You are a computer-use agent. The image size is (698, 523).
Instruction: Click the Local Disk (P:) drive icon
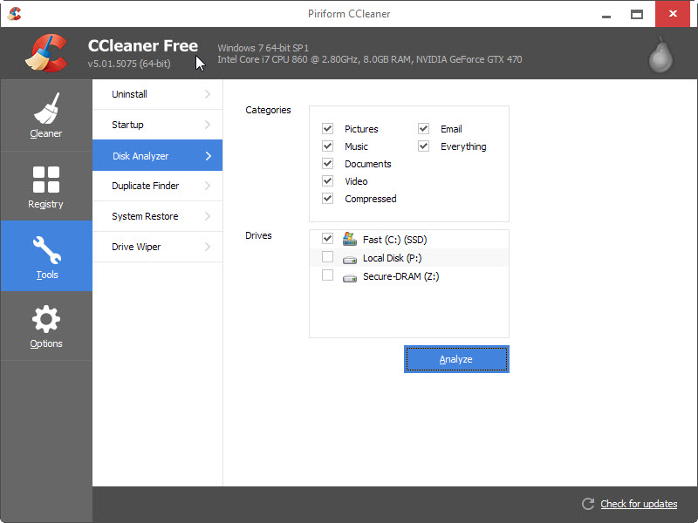coord(350,259)
